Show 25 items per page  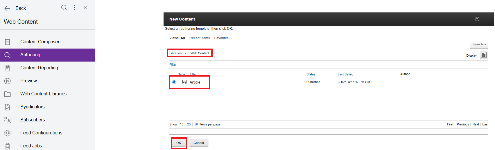point(189,125)
